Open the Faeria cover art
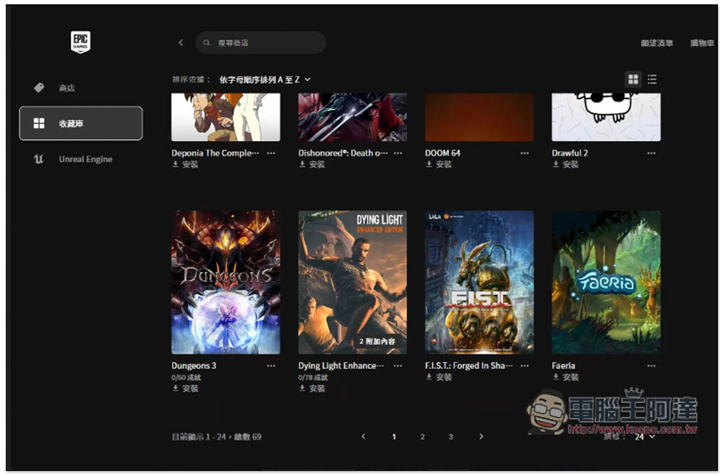The height and width of the screenshot is (476, 723). coord(607,282)
